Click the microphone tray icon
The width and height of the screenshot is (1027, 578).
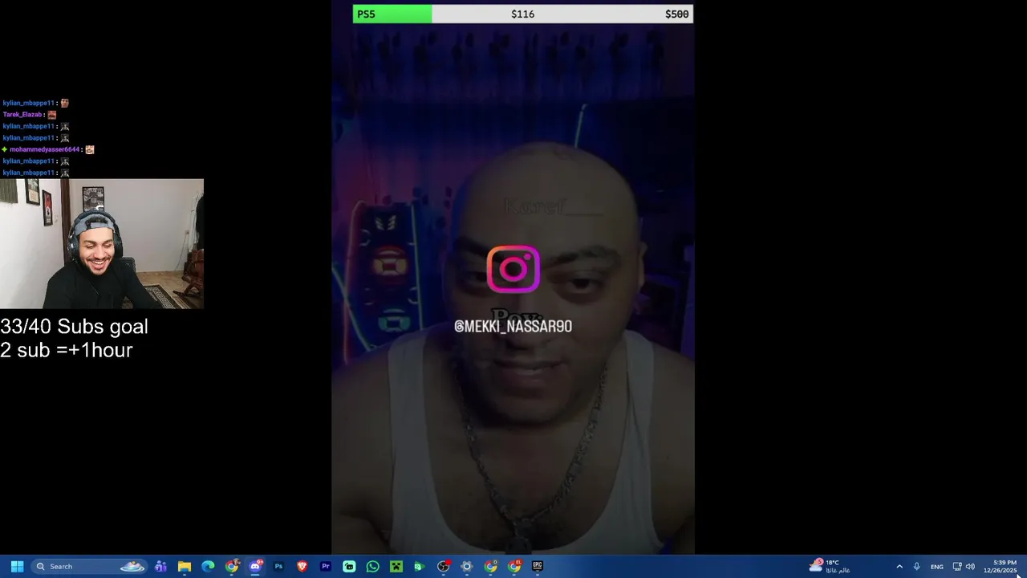pyautogui.click(x=916, y=566)
